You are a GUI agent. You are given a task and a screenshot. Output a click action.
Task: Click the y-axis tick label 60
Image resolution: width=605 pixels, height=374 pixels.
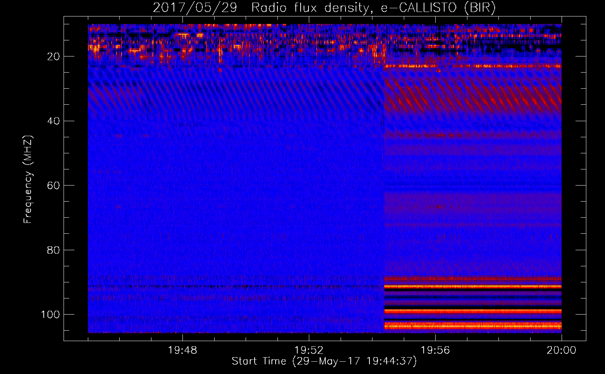pos(53,186)
